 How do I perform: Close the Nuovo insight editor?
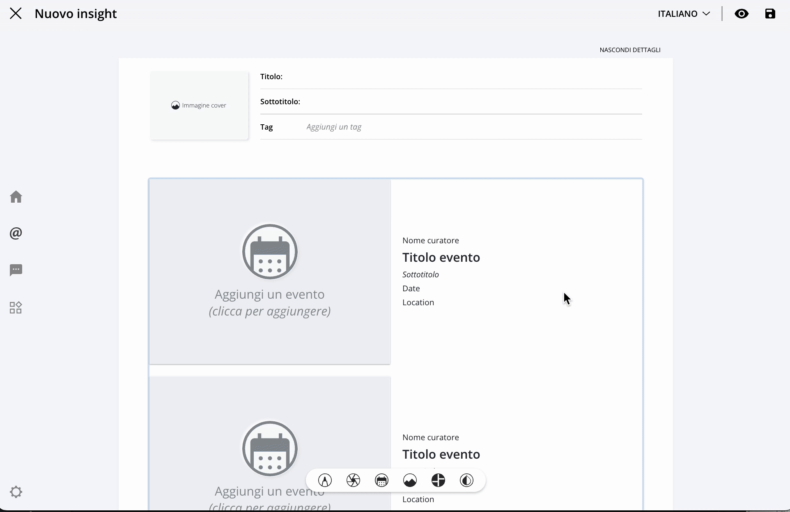point(16,14)
